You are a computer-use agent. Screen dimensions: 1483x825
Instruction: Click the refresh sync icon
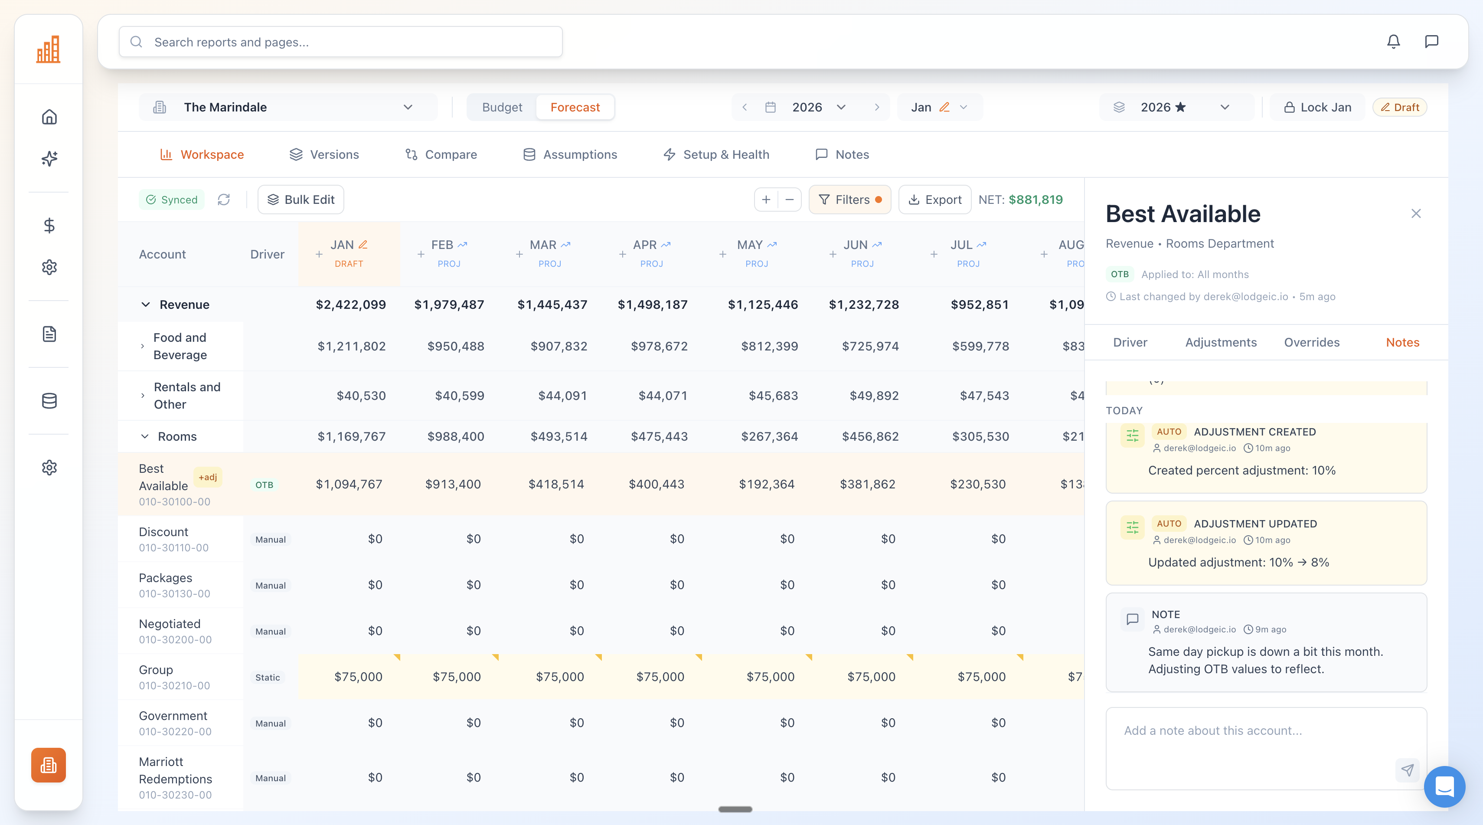[x=224, y=199]
